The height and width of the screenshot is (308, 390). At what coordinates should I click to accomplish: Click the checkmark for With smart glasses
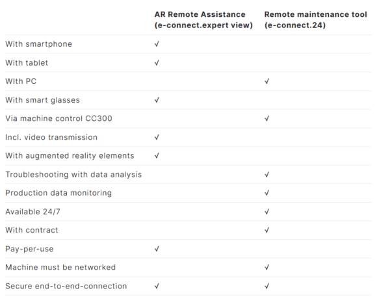click(157, 100)
